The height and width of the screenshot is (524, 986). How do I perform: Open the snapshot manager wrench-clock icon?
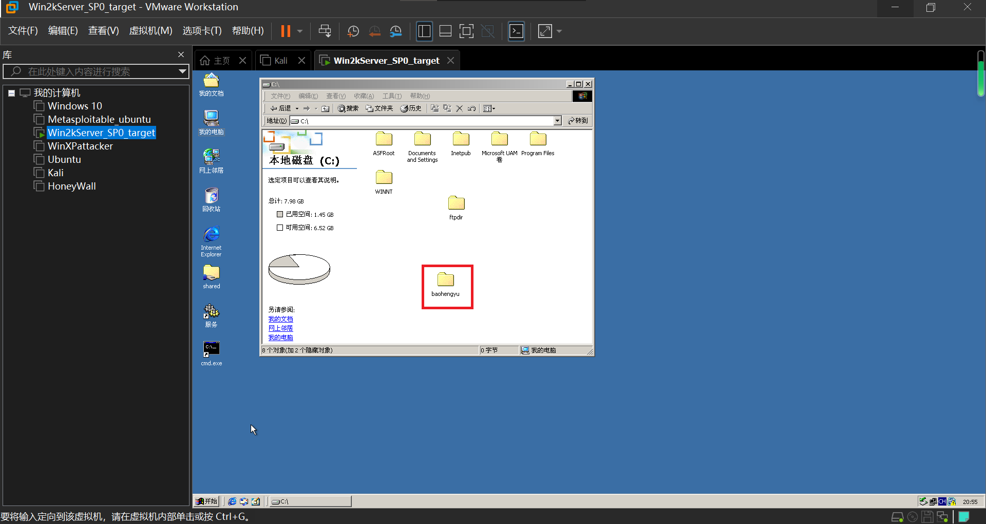point(395,31)
